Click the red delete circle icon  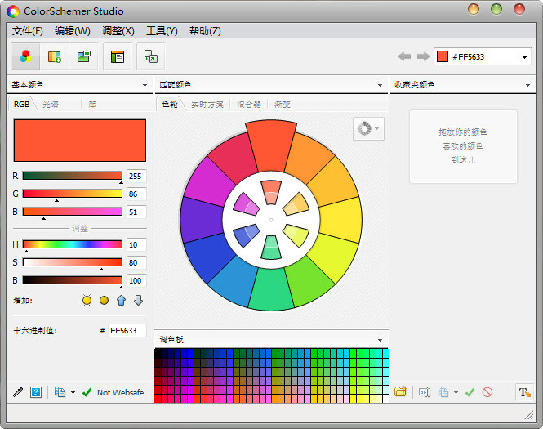coord(487,392)
